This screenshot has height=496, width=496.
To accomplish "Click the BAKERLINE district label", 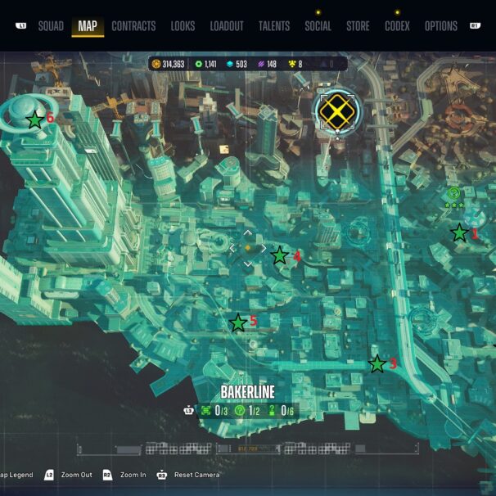I will (x=248, y=392).
